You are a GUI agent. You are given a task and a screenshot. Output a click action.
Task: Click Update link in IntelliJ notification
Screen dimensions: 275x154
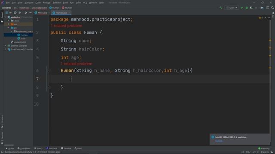click(219, 141)
